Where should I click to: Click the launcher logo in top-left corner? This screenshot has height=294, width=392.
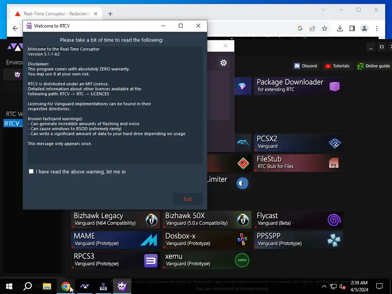click(15, 47)
